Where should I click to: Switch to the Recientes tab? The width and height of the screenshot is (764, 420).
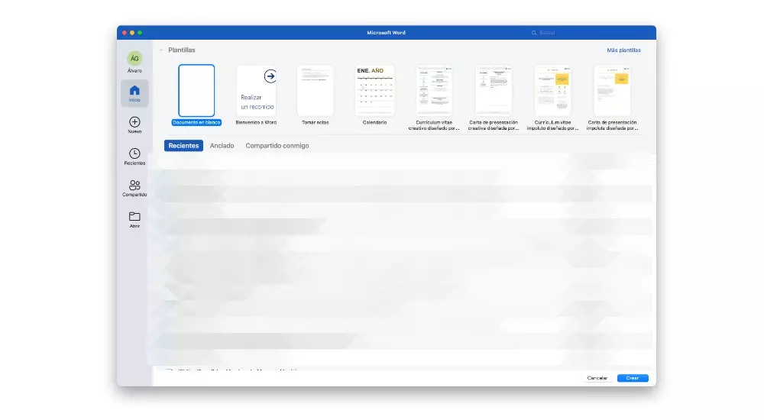click(183, 146)
